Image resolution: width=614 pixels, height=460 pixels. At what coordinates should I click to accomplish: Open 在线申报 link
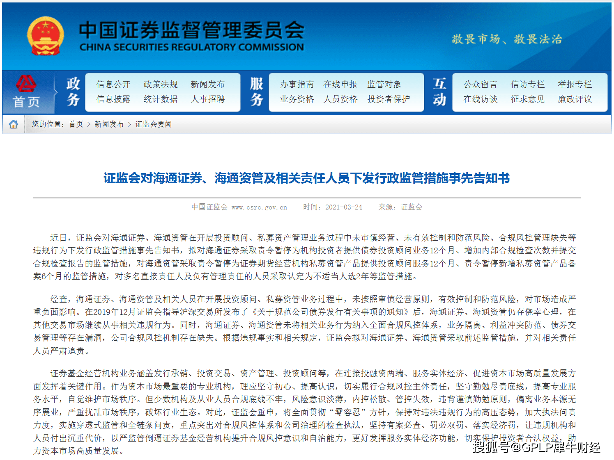tap(340, 84)
